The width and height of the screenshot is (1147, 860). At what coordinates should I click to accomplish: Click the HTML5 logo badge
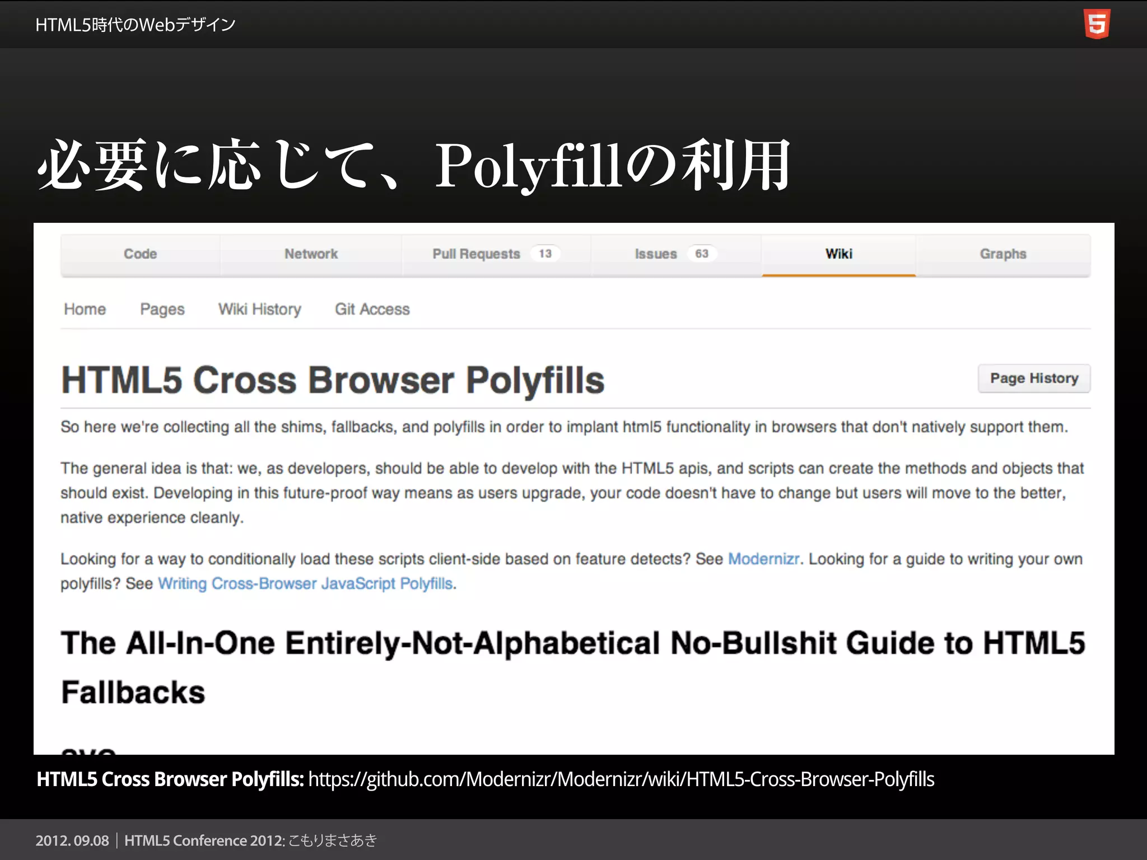(1097, 24)
